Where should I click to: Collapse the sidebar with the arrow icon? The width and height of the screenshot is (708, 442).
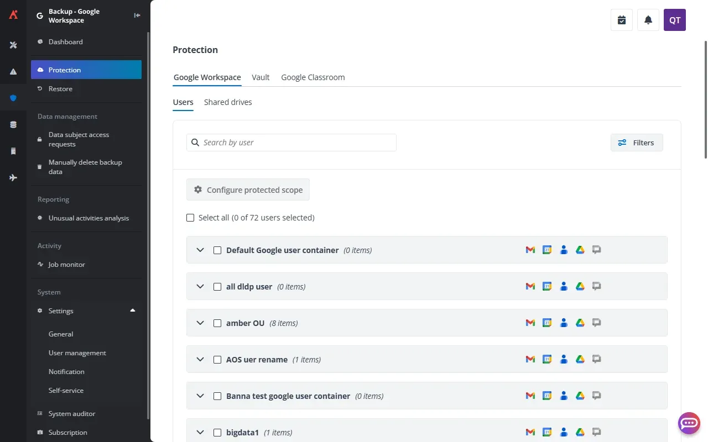click(x=137, y=15)
